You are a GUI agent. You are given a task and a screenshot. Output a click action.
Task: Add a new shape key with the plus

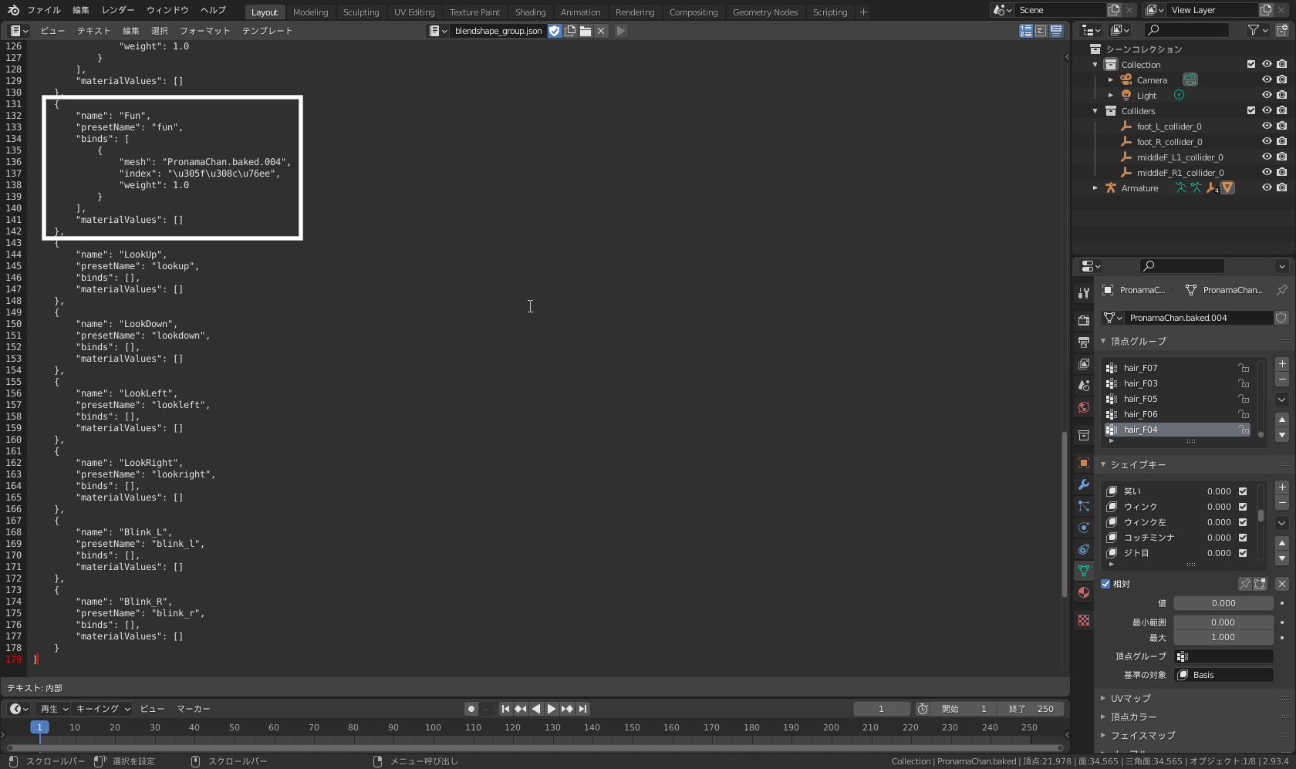(1282, 487)
